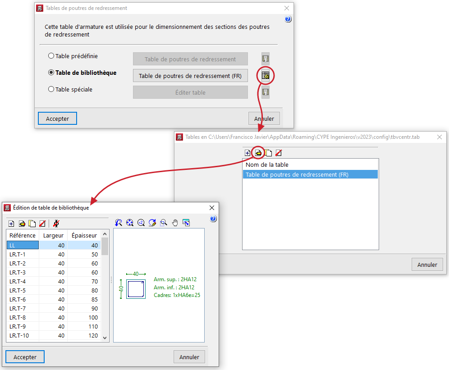The height and width of the screenshot is (370, 449).
Task: Select the Table prédéfinie radio option
Action: coord(51,56)
